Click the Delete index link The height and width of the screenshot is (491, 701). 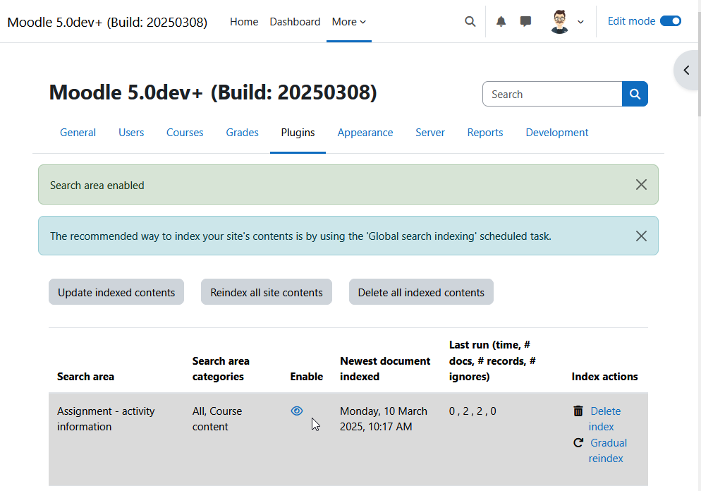click(x=604, y=418)
